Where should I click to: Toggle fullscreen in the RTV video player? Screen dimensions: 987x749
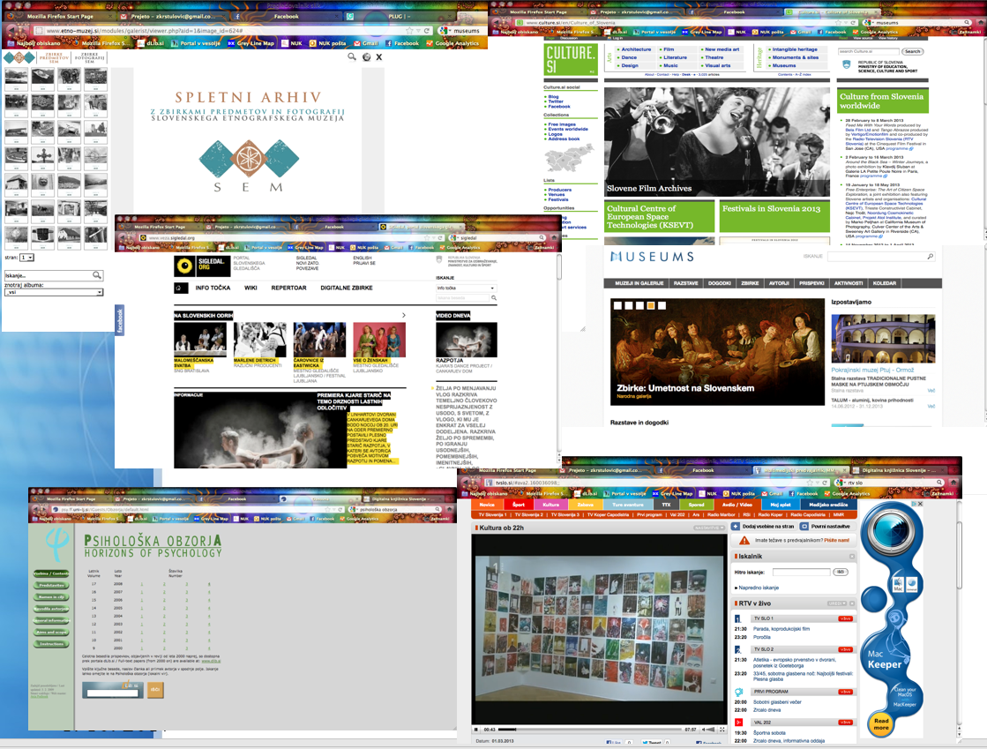tap(722, 730)
